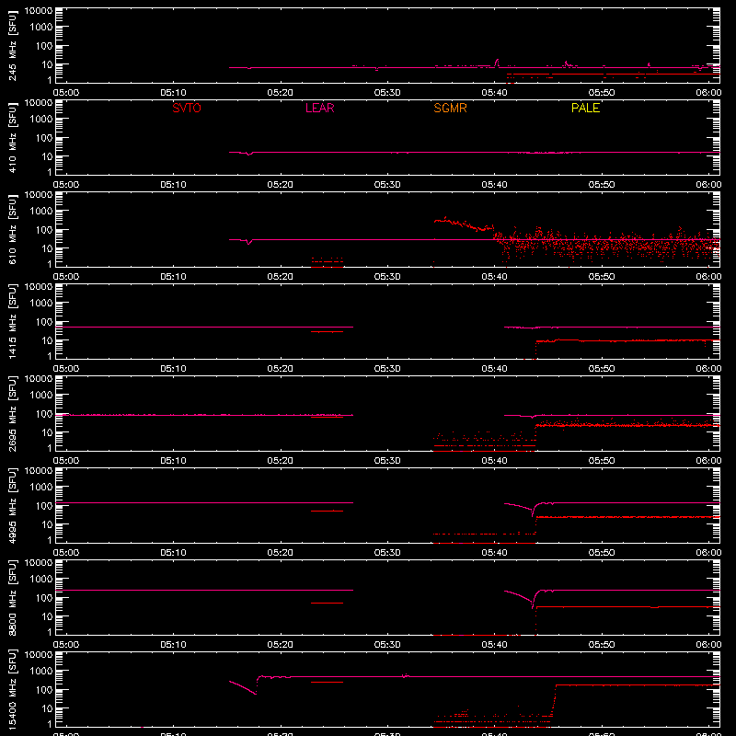Click the 100 y-axis value of 2695 MHz plot
The width and height of the screenshot is (736, 736).
point(44,414)
